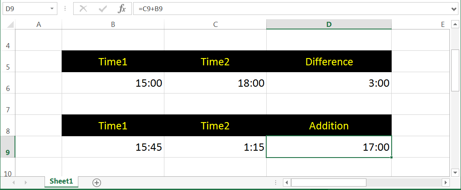
Task: Open the Name Box dropdown
Action: 52,9
